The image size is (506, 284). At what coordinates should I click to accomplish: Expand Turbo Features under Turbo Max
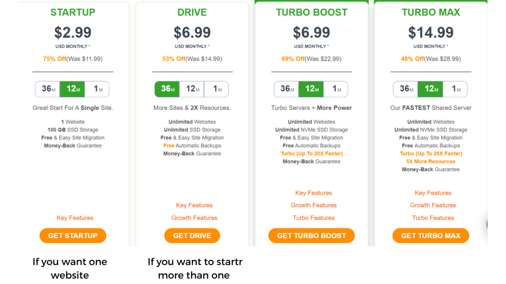point(433,218)
